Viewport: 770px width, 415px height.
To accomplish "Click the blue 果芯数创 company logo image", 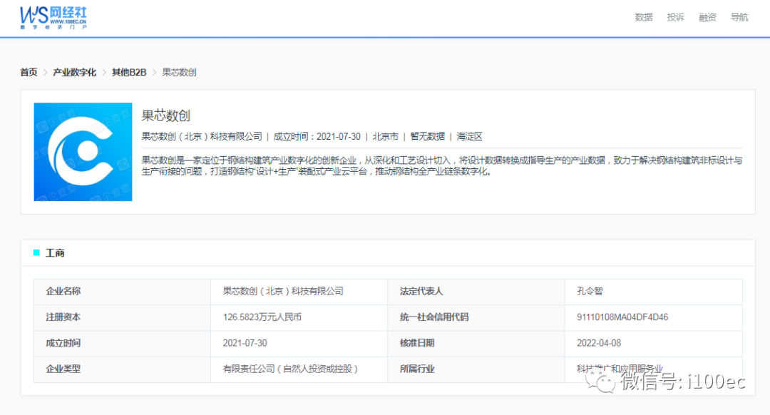I will 83,152.
